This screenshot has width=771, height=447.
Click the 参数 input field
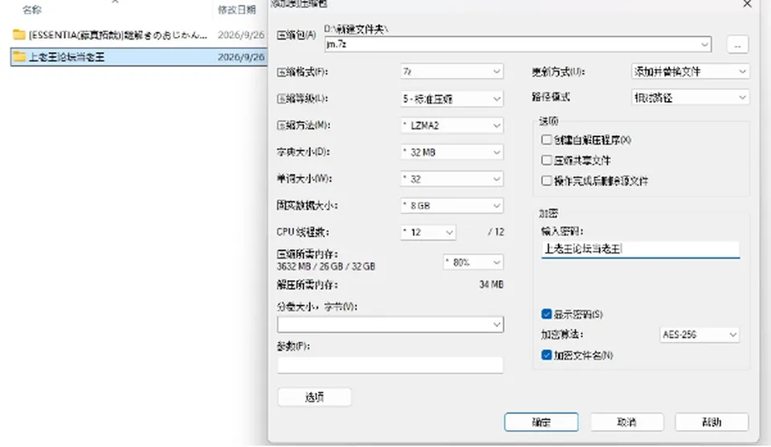pyautogui.click(x=390, y=364)
